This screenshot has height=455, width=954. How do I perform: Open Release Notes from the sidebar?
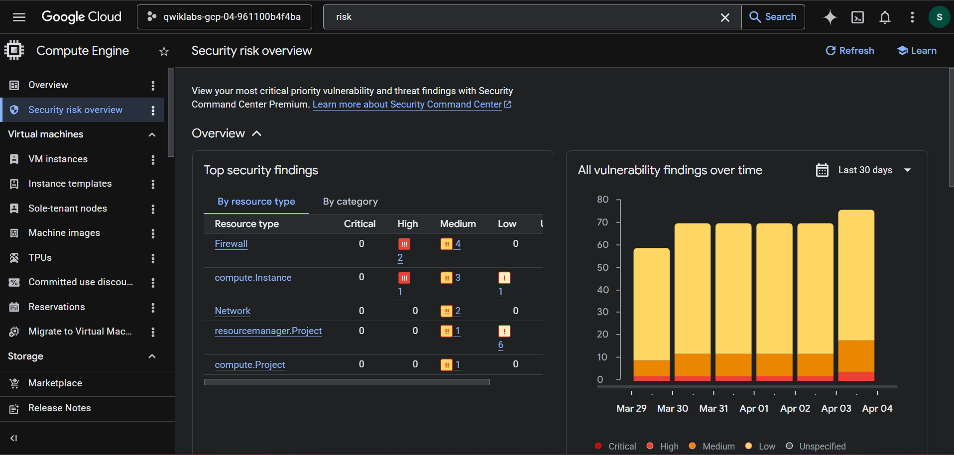59,408
